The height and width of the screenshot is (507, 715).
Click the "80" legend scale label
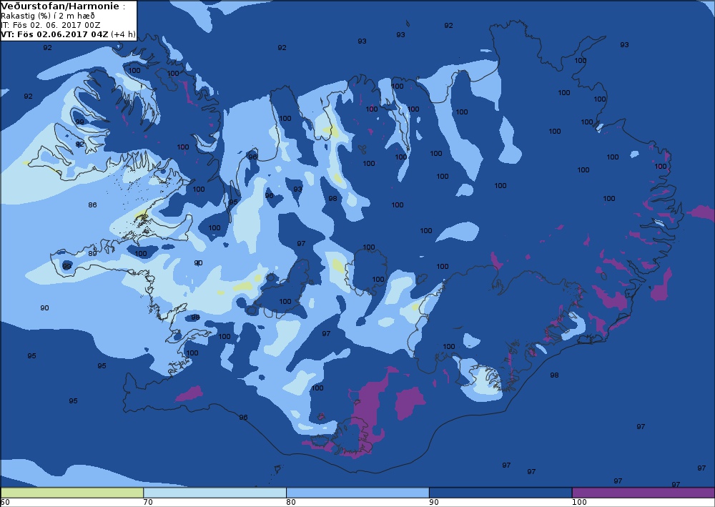tap(291, 503)
